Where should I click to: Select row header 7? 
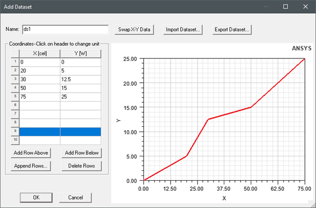coord(15,114)
